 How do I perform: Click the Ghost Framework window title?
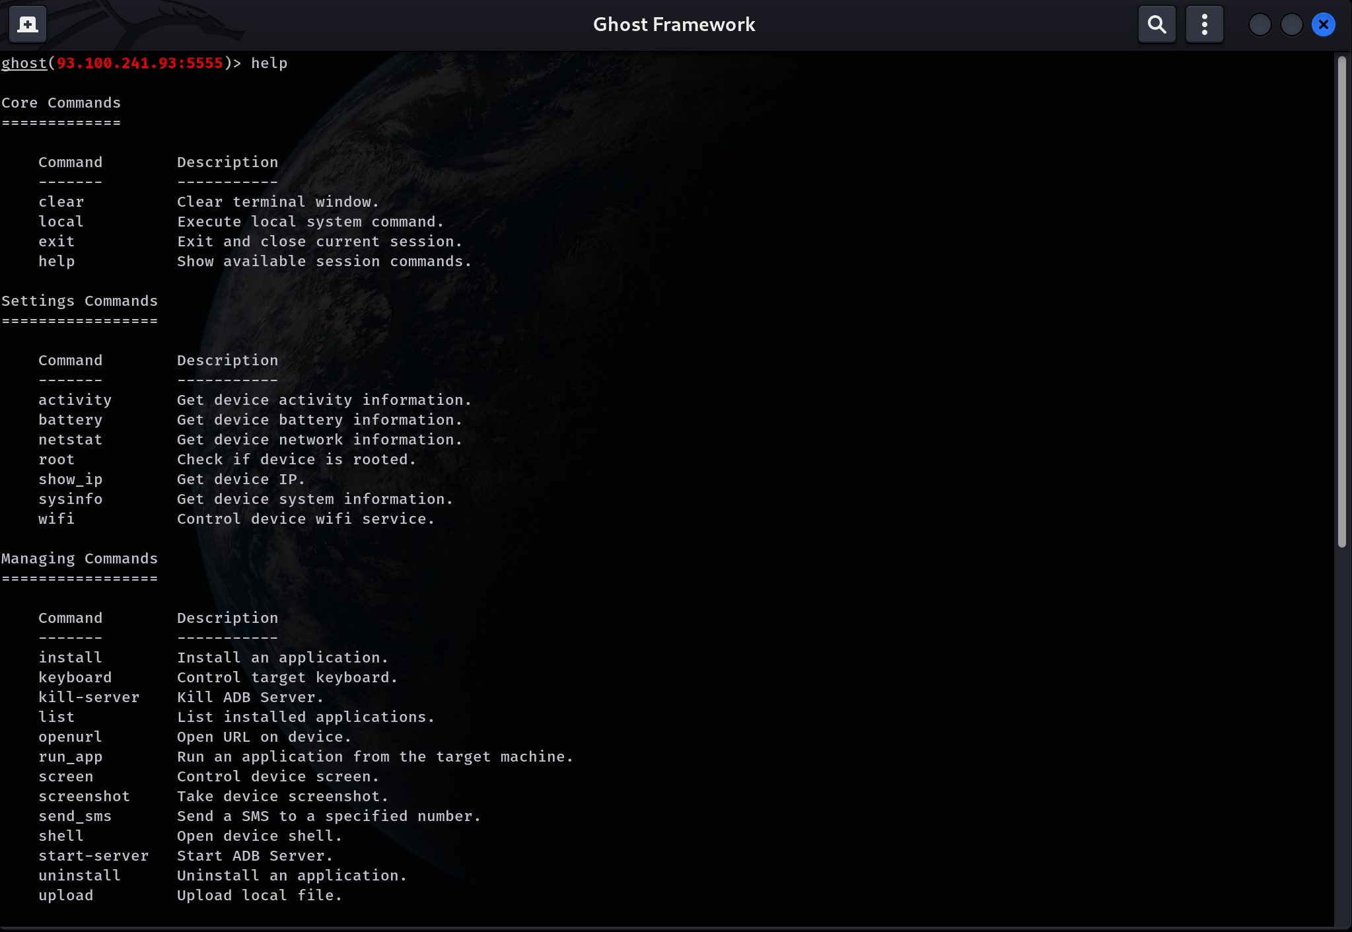click(674, 24)
